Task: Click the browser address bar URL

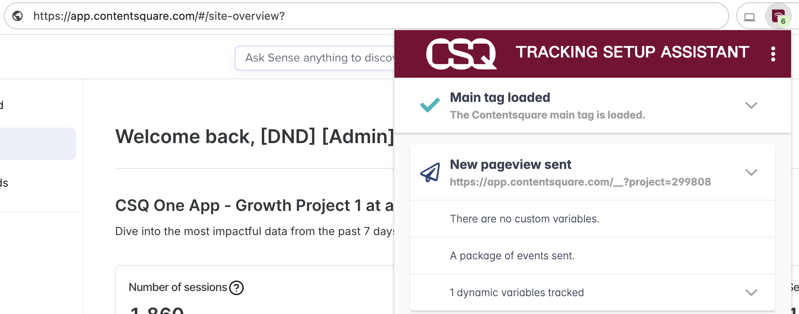Action: [x=159, y=16]
